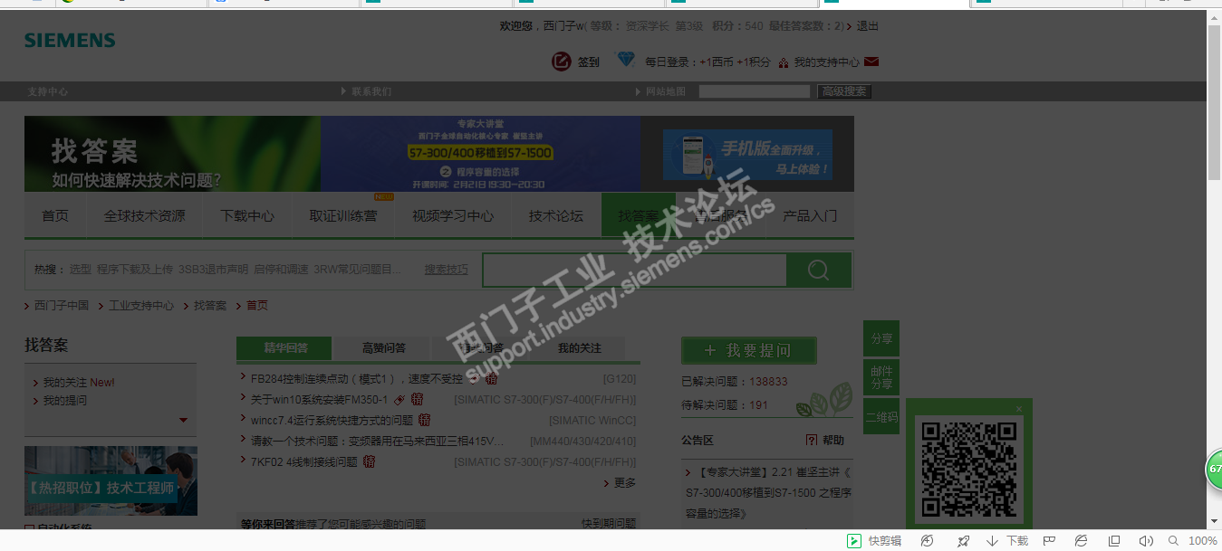Open 技术论坛 in navigation bar

pos(556,216)
